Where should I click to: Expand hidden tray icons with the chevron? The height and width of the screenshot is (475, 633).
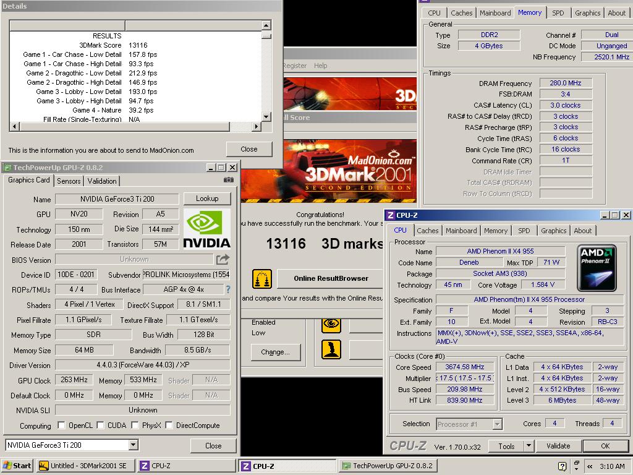(589, 466)
